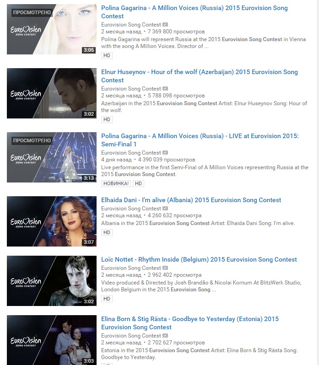
Task: Open Elhaida Dani I'm alive title link
Action: [x=191, y=200]
